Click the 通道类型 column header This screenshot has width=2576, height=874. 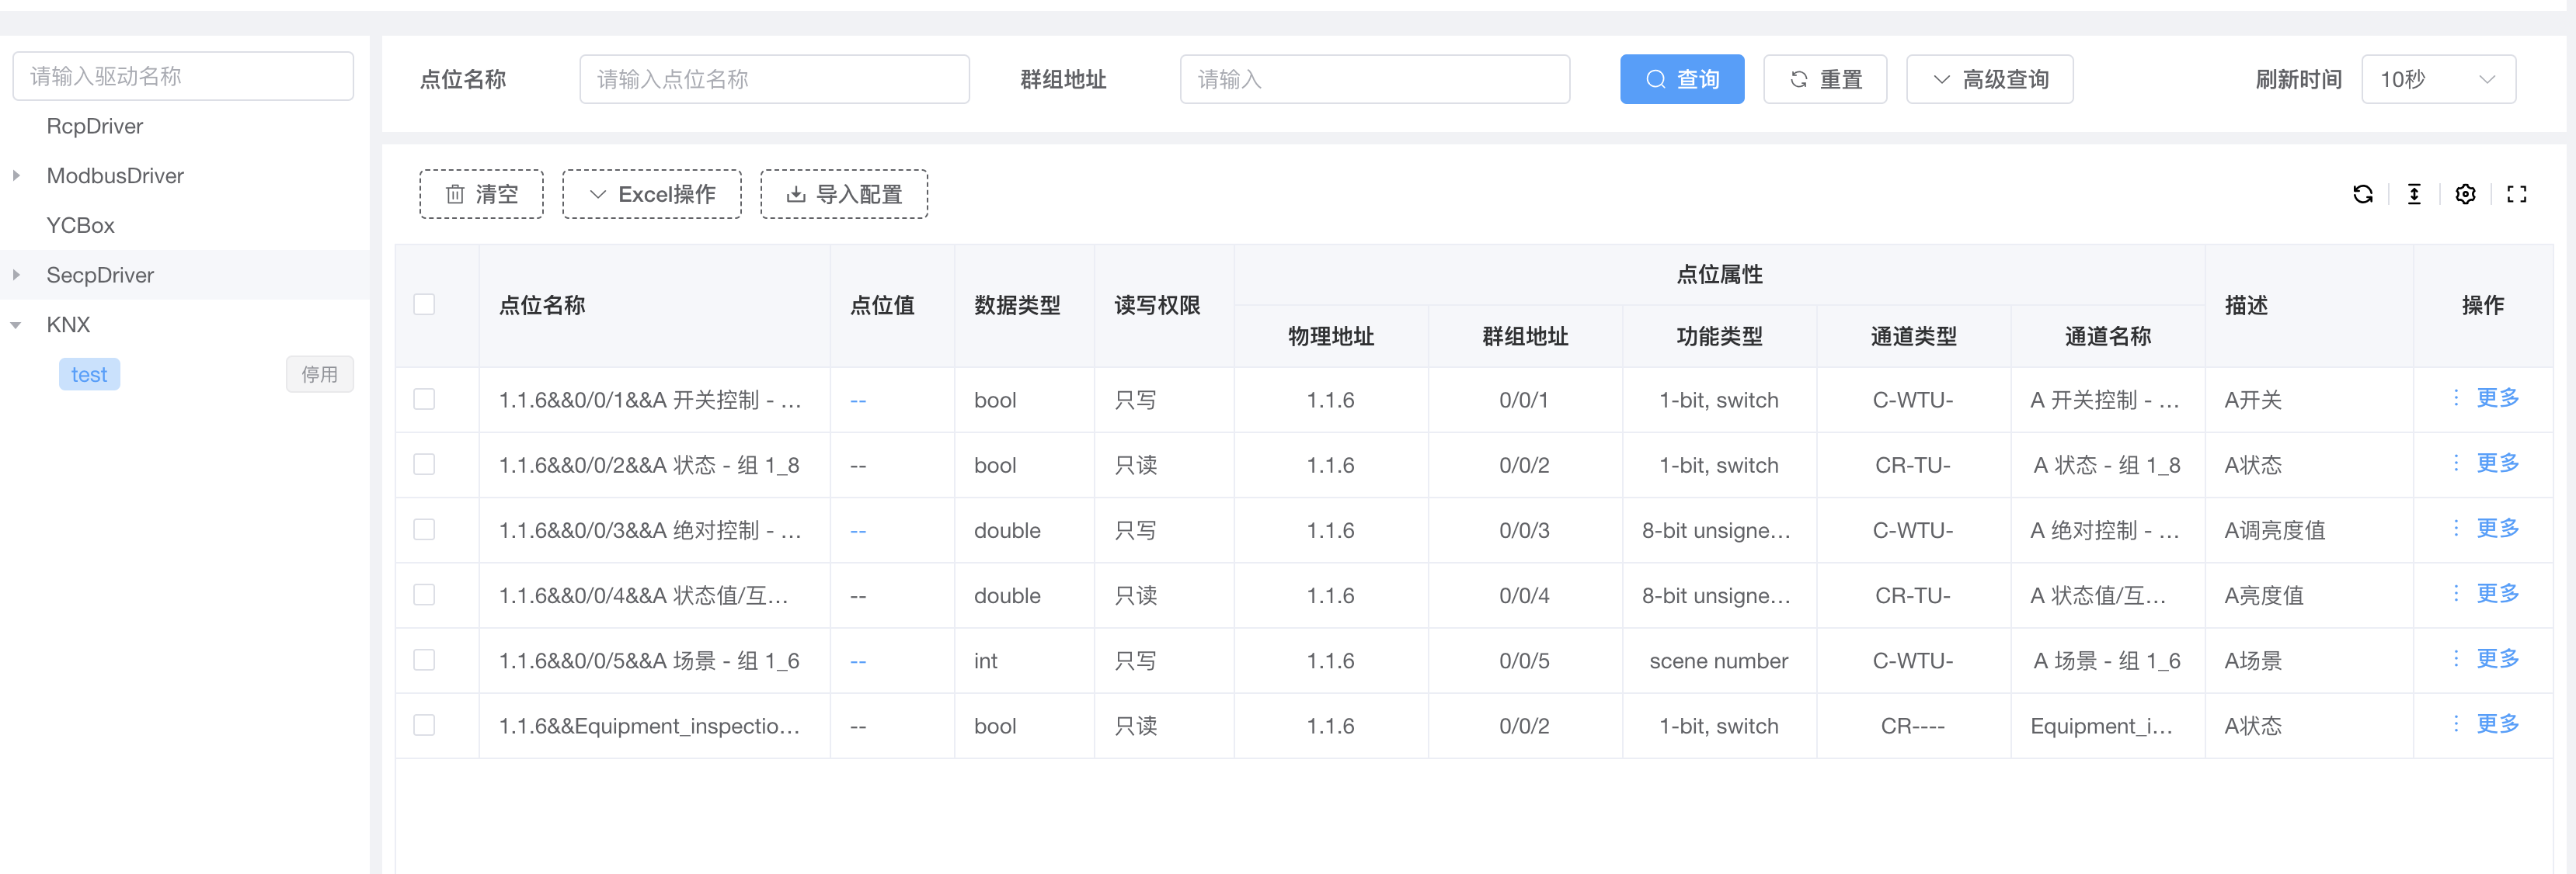tap(1913, 337)
